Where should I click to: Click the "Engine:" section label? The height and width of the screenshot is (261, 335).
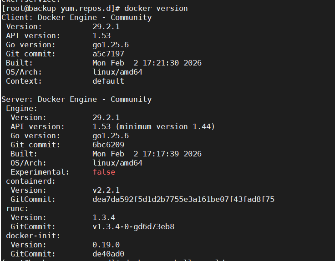(21, 108)
